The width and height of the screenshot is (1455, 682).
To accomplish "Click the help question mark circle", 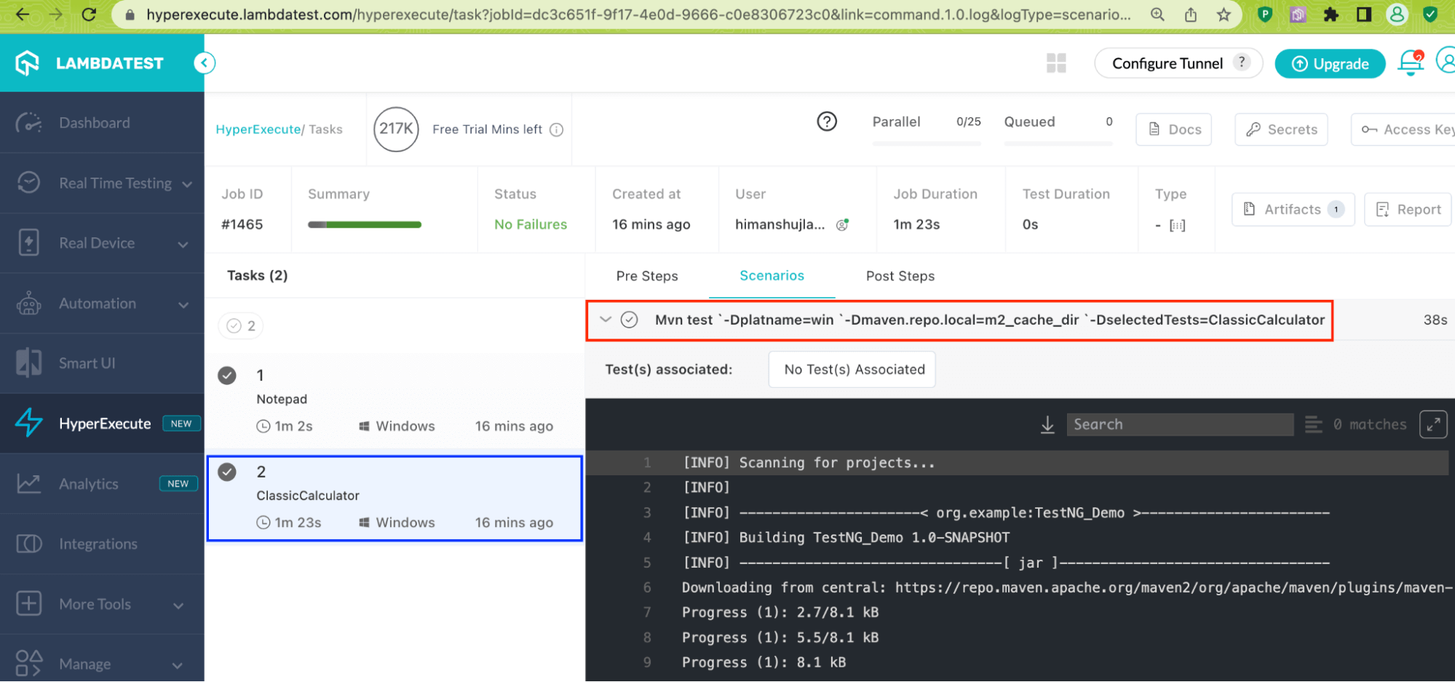I will click(x=826, y=122).
